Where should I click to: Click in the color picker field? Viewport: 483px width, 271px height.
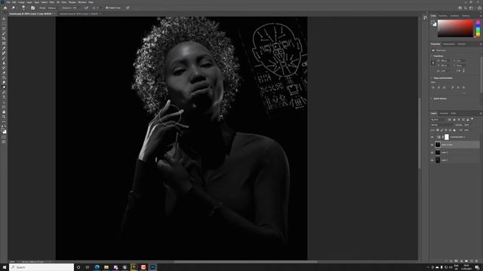[x=455, y=29]
